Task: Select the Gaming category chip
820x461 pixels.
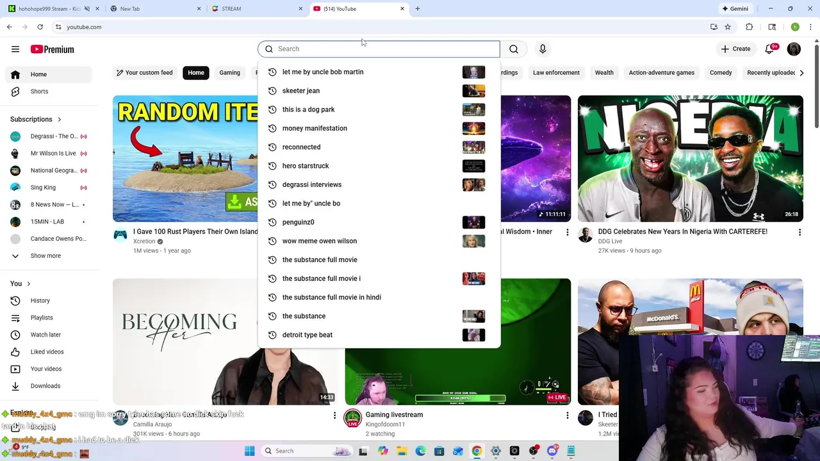Action: pos(229,72)
